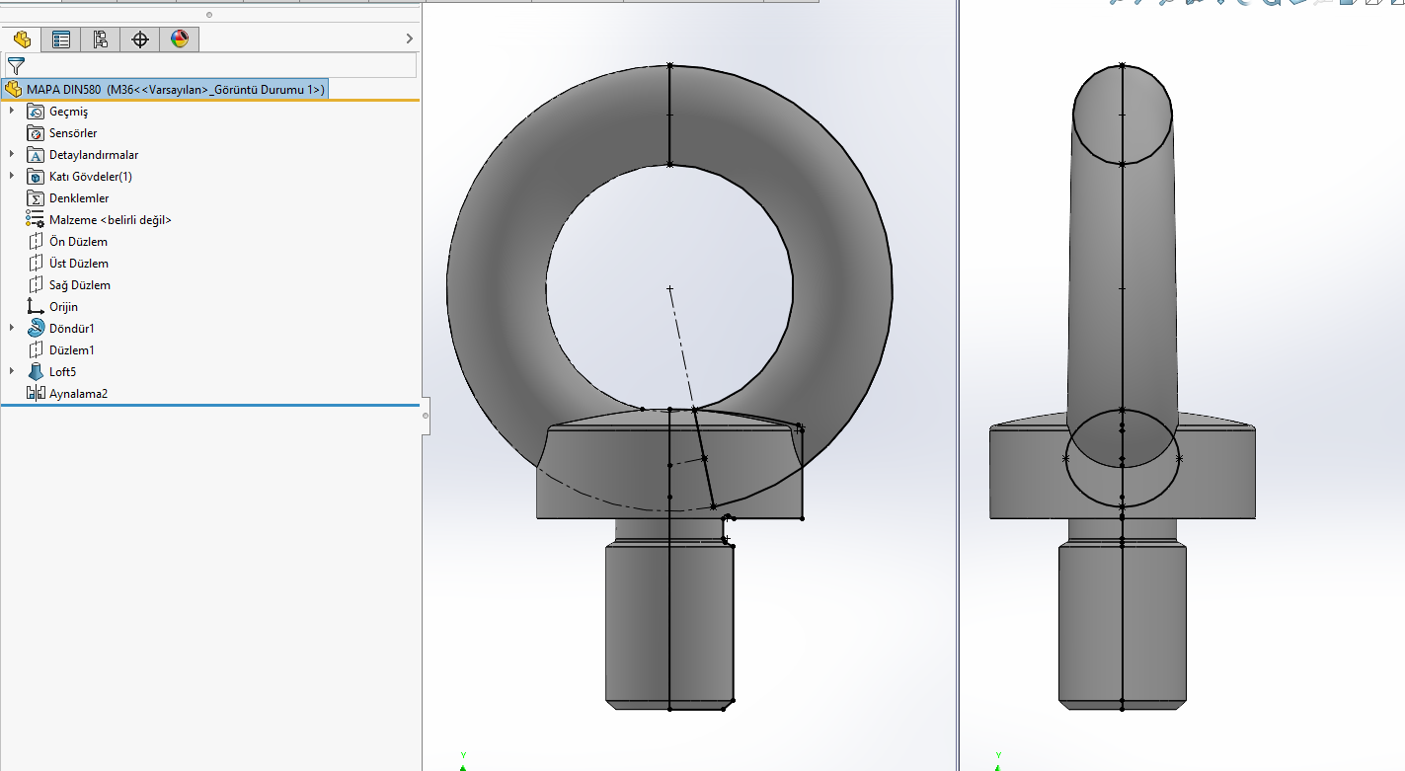Click the MAPA DIN580 part icon
This screenshot has width=1405, height=771.
pos(14,90)
